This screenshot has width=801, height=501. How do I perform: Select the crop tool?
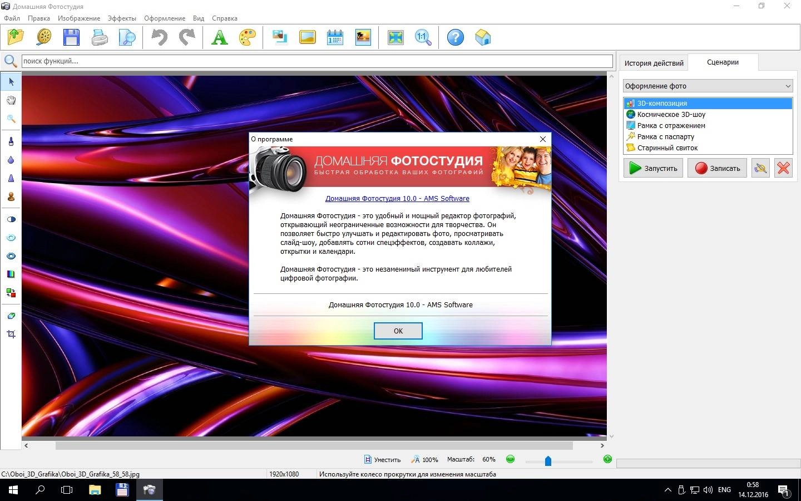pos(11,334)
